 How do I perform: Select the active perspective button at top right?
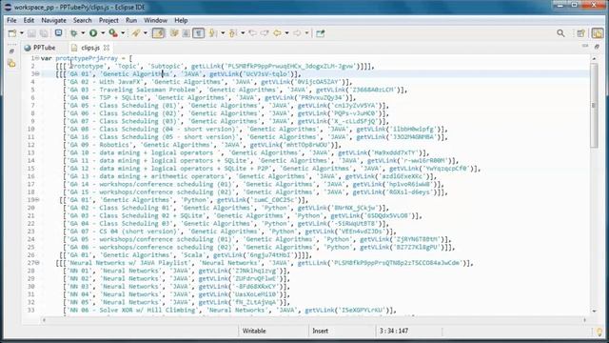tap(598, 33)
